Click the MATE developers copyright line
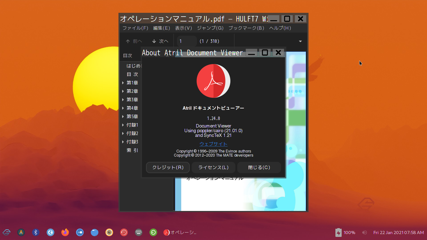 (213, 155)
